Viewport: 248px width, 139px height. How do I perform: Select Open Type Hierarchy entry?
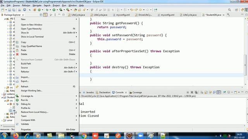47,29
